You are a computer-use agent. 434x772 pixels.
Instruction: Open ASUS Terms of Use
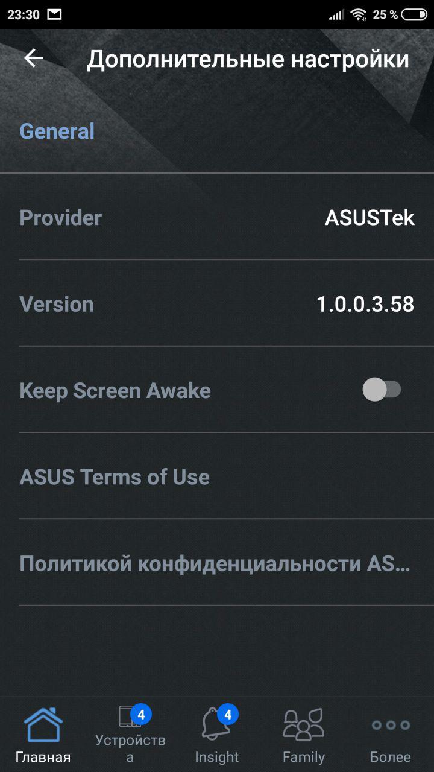(115, 477)
